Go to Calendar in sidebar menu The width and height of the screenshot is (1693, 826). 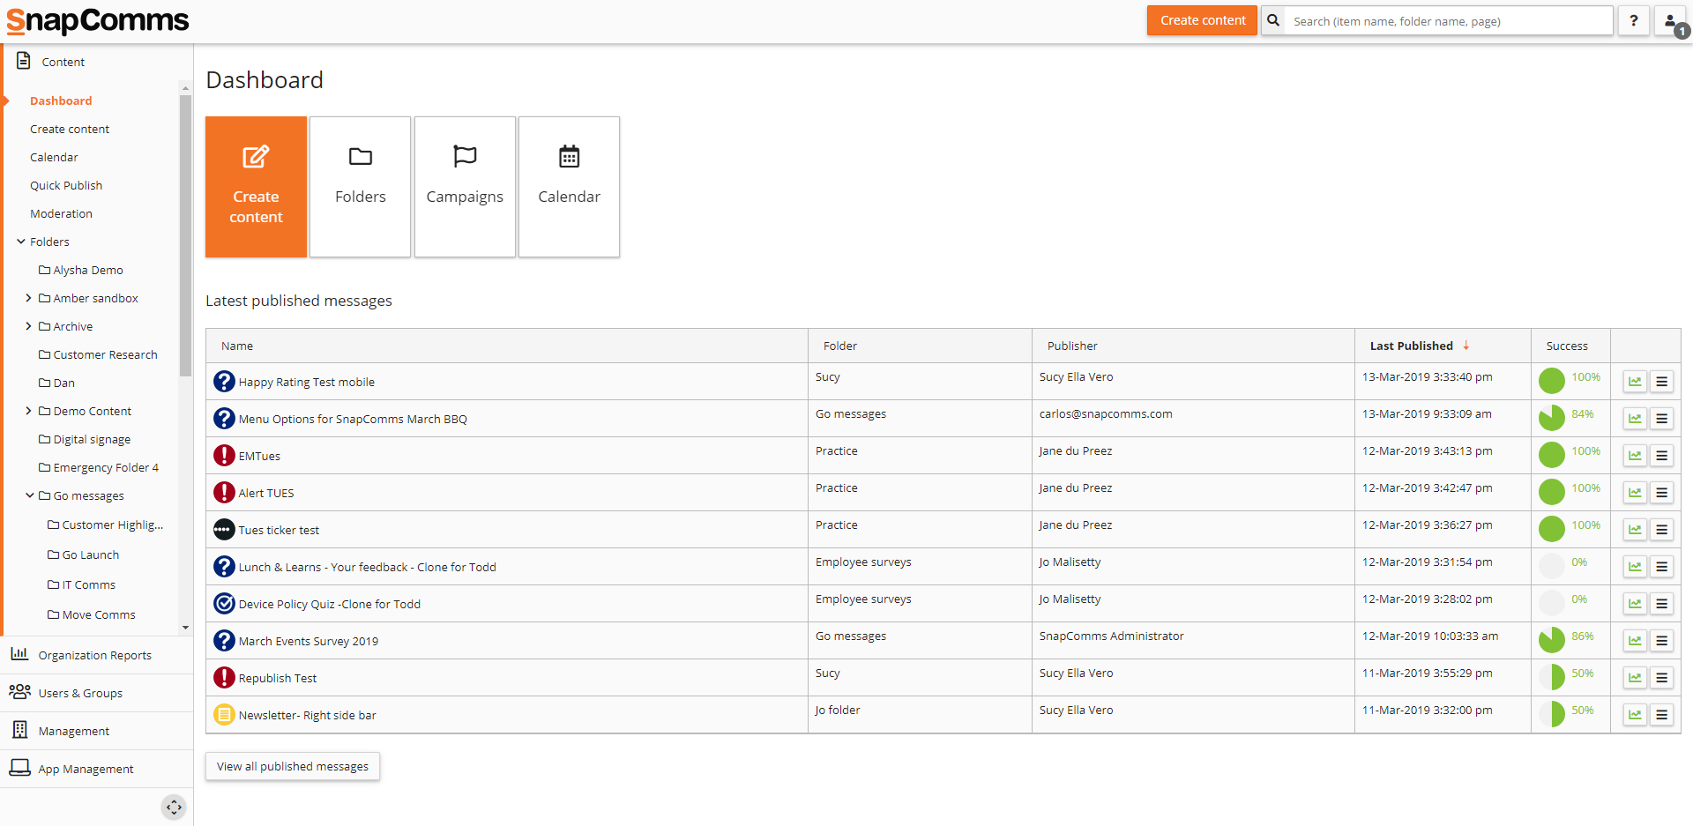[54, 157]
